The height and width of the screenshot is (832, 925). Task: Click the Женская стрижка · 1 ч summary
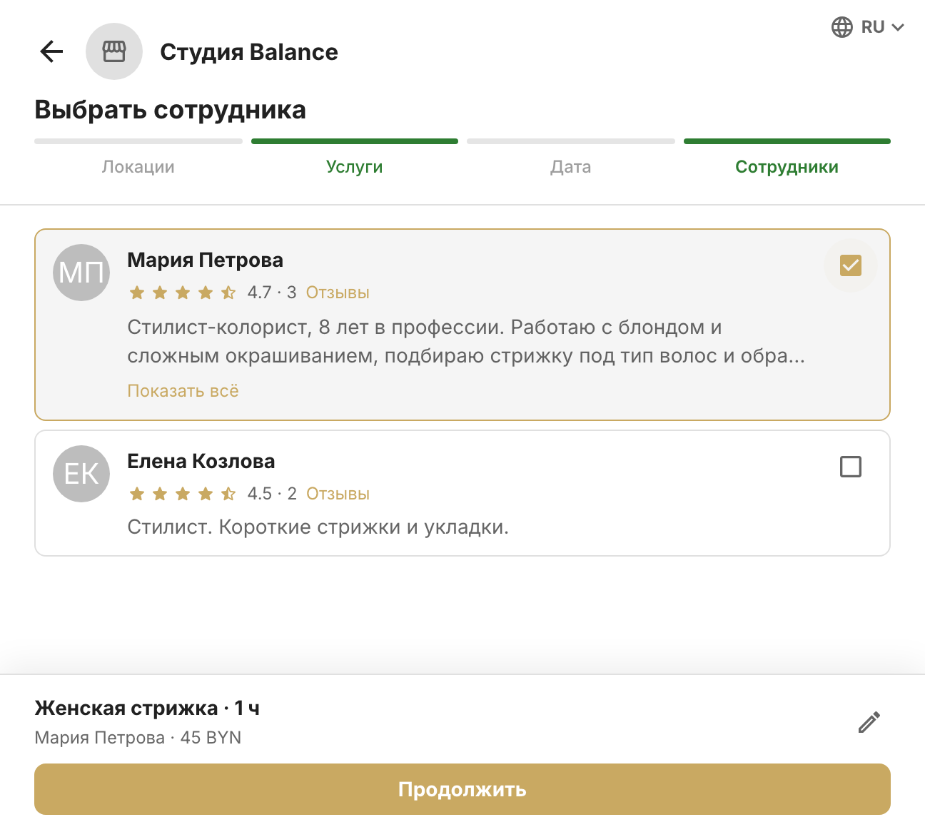[x=147, y=708]
